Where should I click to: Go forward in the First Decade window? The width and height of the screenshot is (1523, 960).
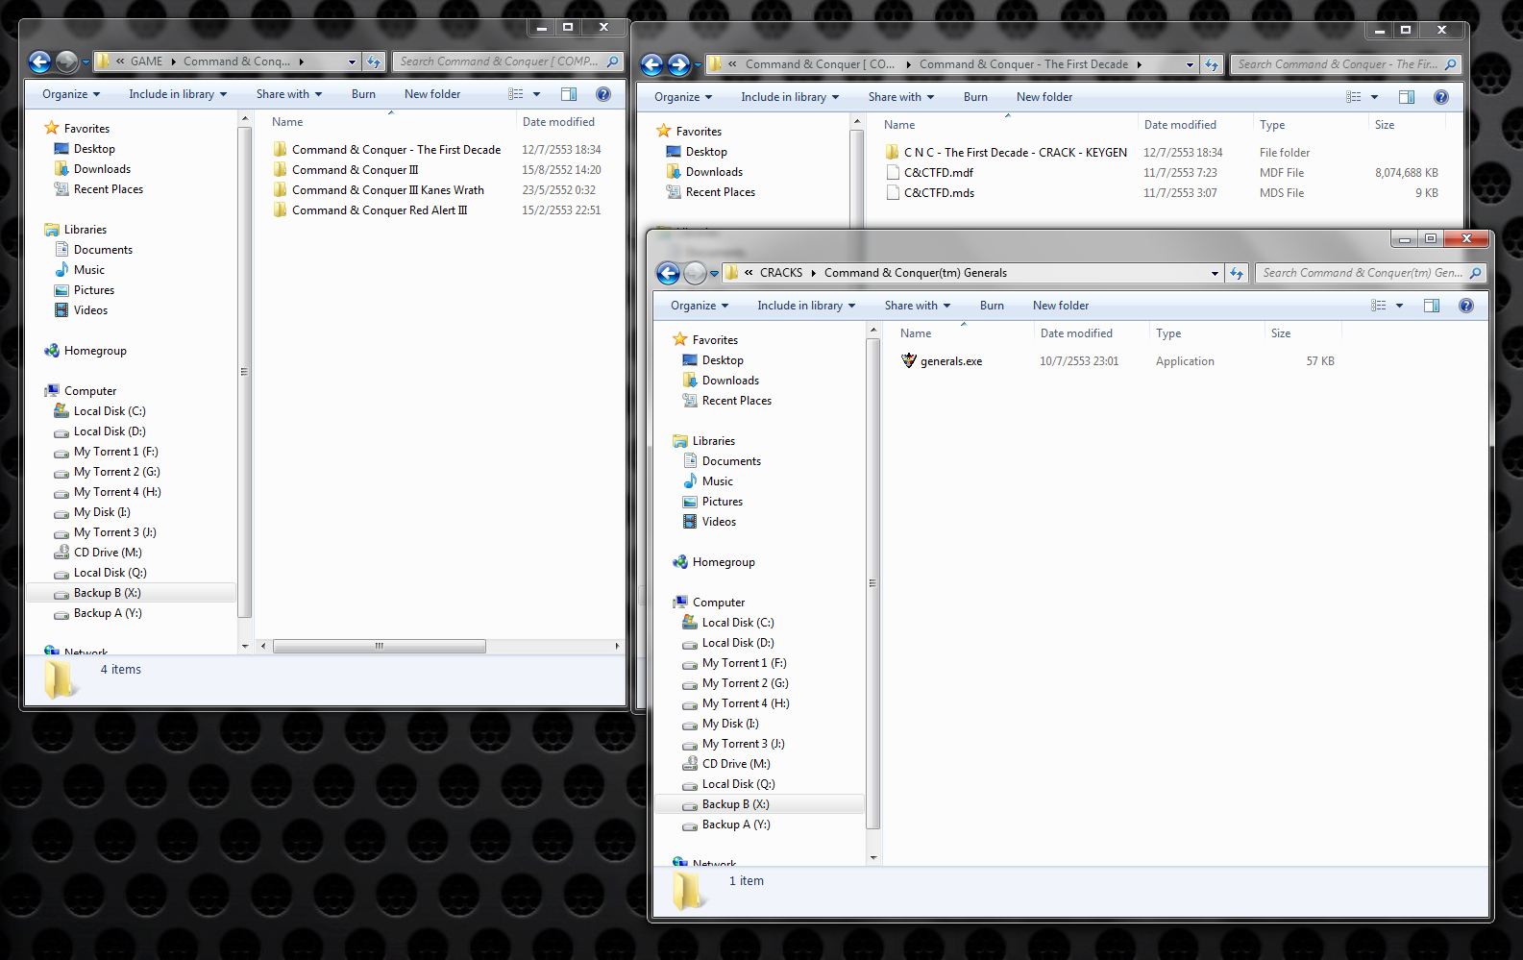point(679,65)
